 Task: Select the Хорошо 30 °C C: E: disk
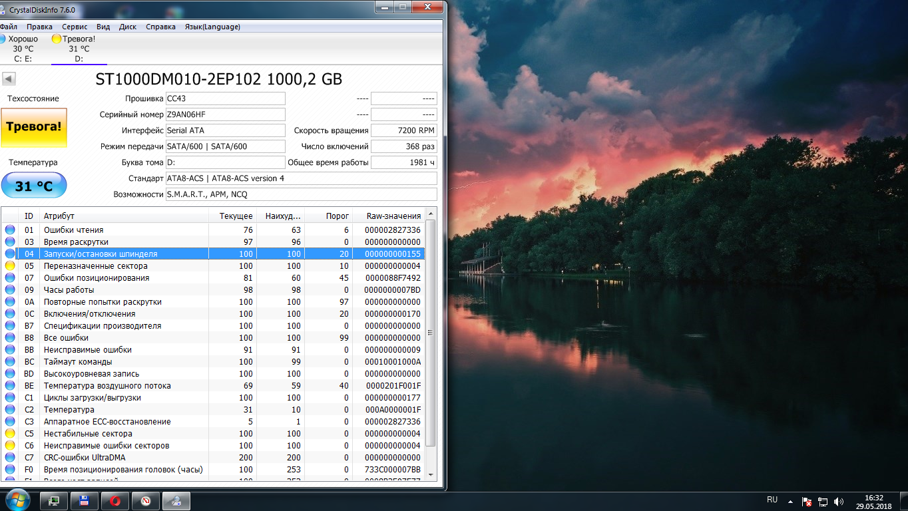tap(21, 49)
